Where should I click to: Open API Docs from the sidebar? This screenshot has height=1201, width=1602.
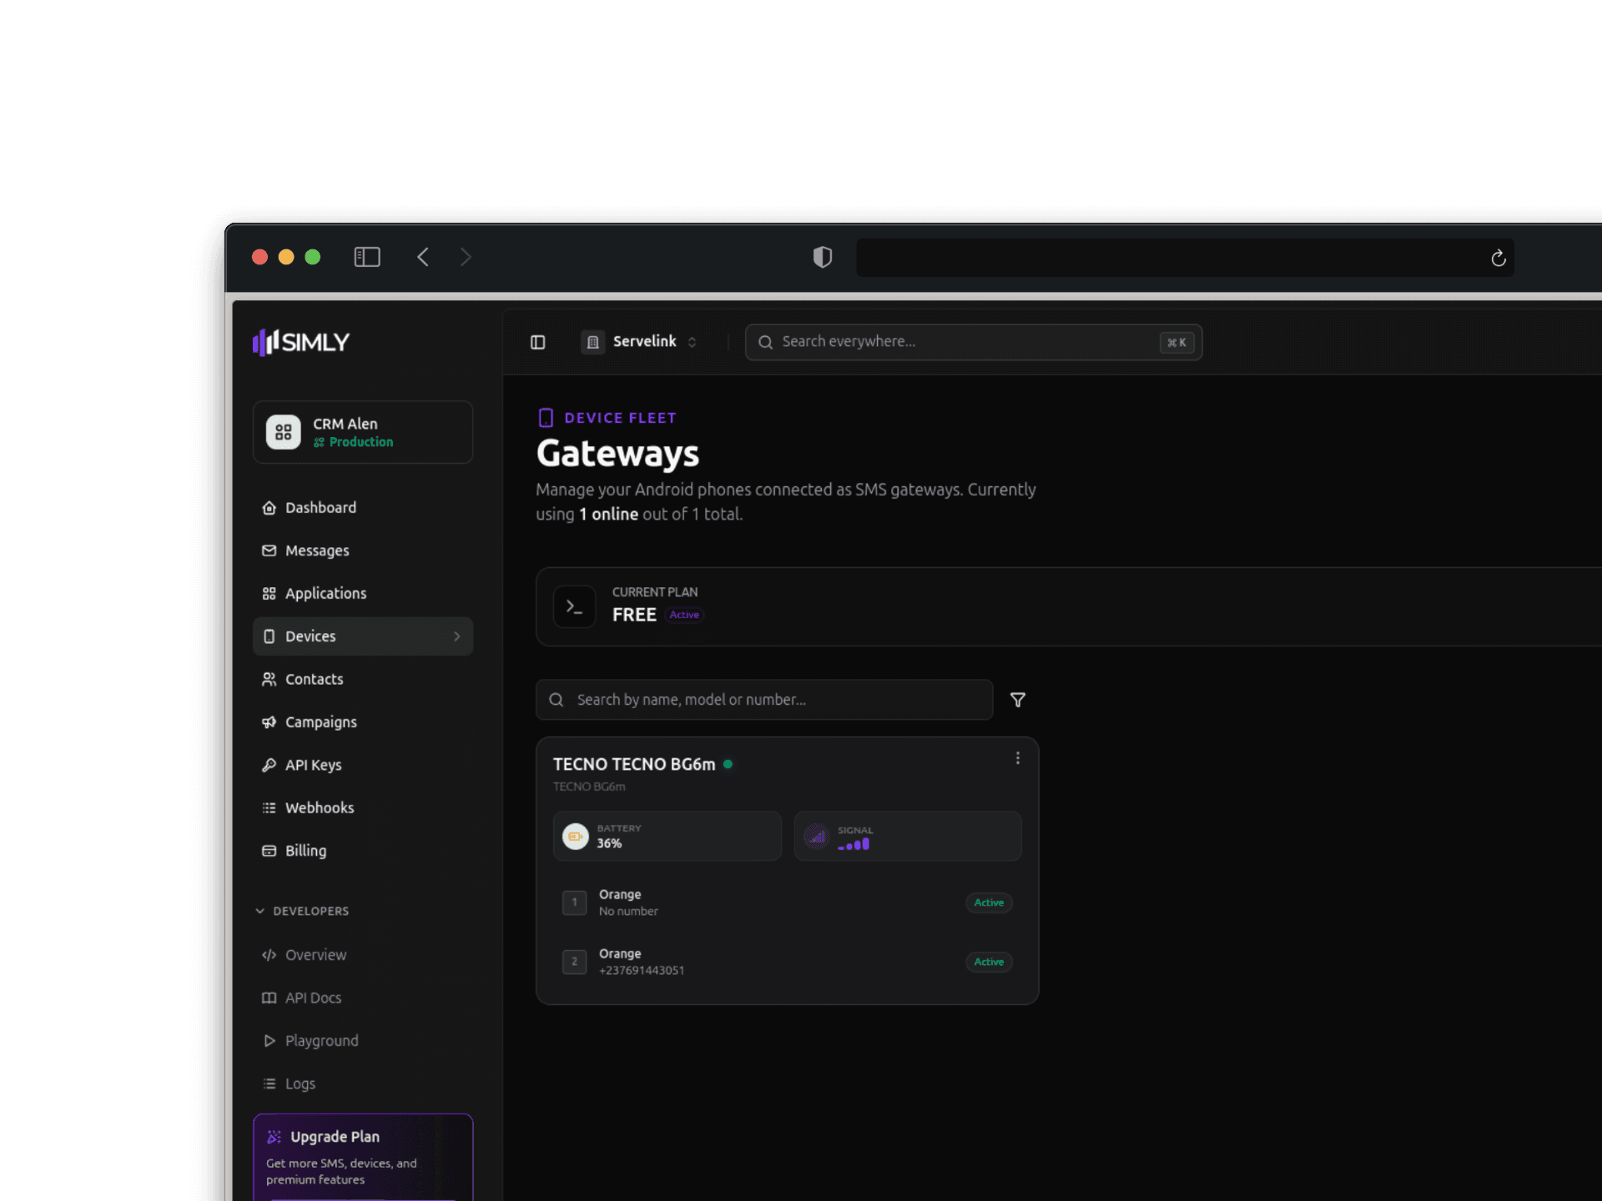[x=269, y=997]
